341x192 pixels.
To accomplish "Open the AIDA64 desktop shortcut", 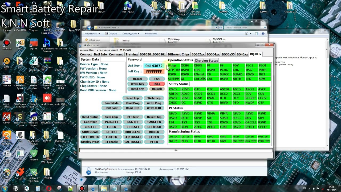I will pyautogui.click(x=7, y=118).
